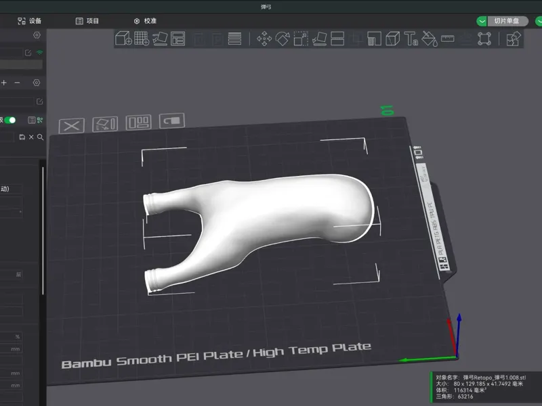
Task: Open the 校准 menu
Action: (x=145, y=21)
